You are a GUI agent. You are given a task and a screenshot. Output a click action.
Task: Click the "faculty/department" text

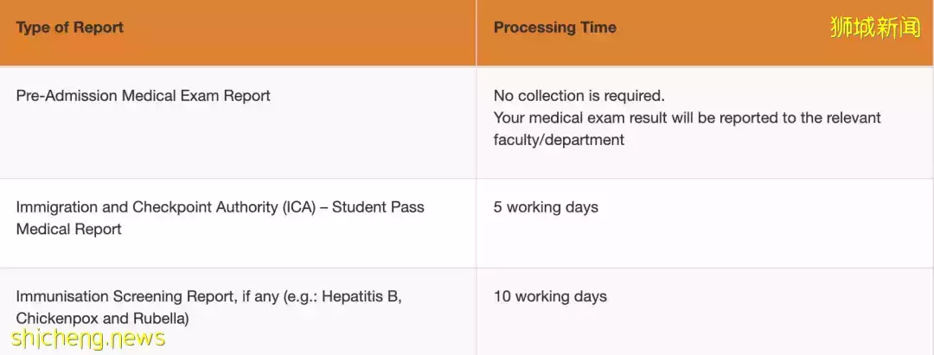[x=559, y=140]
